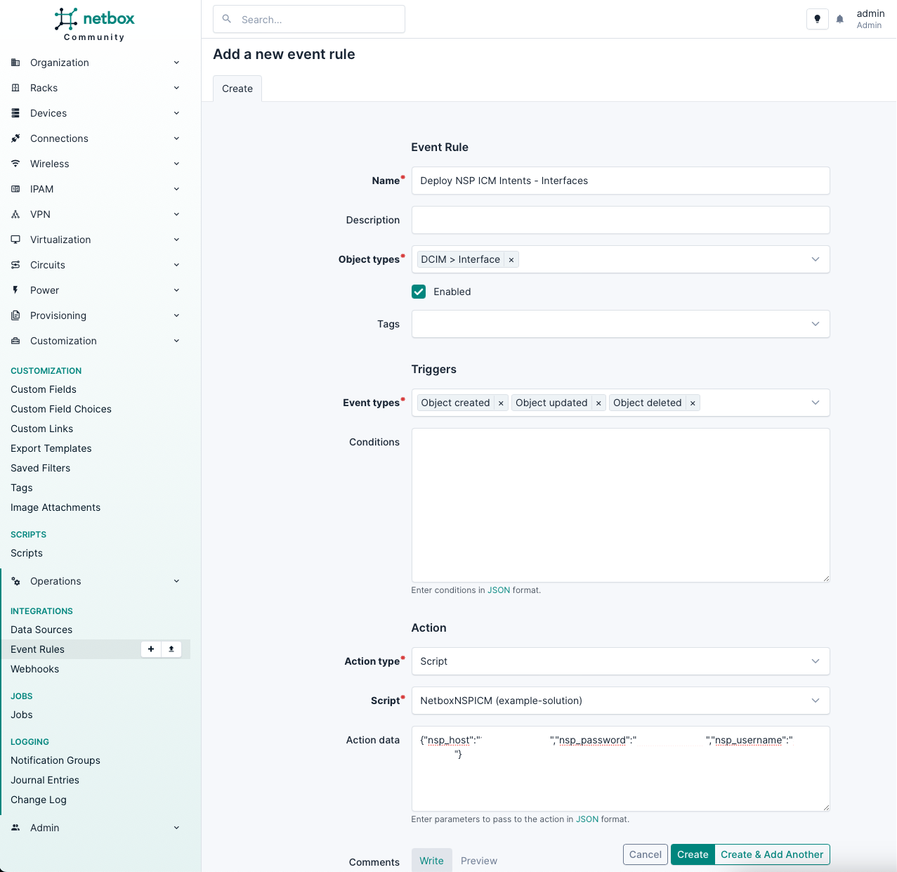Image resolution: width=897 pixels, height=872 pixels.
Task: Click the JSON link under Conditions
Action: (499, 590)
